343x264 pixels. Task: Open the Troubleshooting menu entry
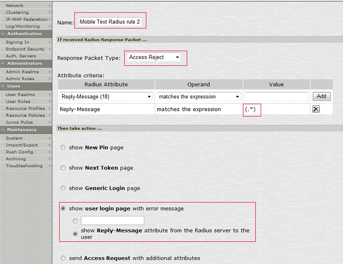24,166
